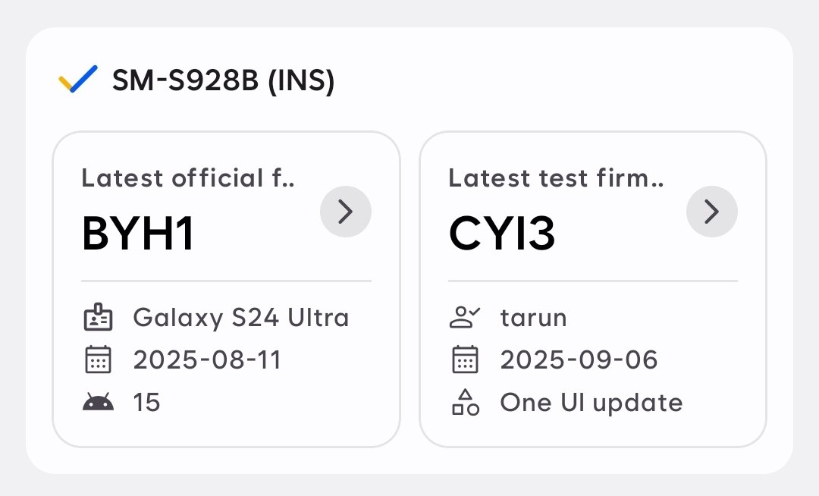This screenshot has height=496, width=819.
Task: Open the CYI3 test firmware version
Action: click(x=502, y=235)
